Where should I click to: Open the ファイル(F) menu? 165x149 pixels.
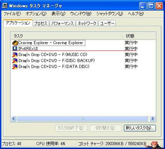click(x=12, y=14)
